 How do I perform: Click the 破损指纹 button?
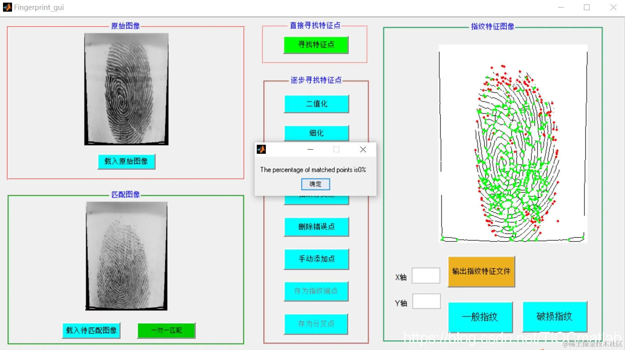pyautogui.click(x=555, y=317)
